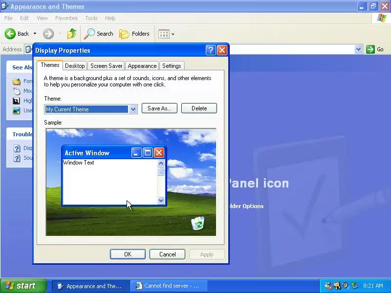The width and height of the screenshot is (391, 293).
Task: Click the Safely Remove Hardware tray icon
Action: 354,285
